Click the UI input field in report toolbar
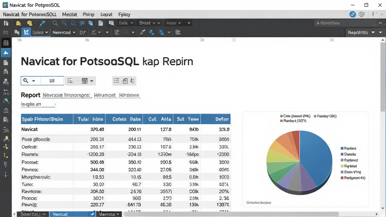 (x=52, y=81)
